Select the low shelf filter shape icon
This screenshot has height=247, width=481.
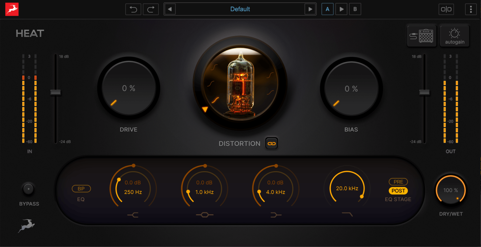(133, 215)
